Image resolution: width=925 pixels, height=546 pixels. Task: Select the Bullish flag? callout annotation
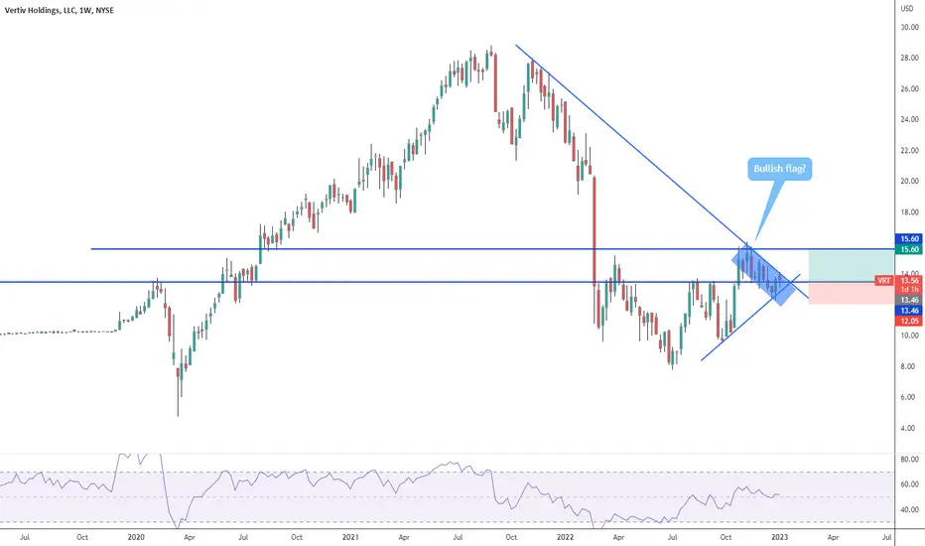coord(779,169)
